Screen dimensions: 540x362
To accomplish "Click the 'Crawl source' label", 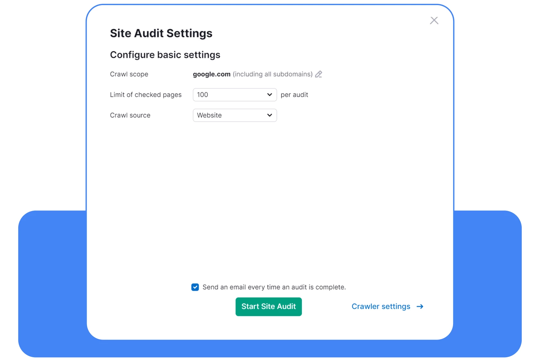I will pos(130,115).
